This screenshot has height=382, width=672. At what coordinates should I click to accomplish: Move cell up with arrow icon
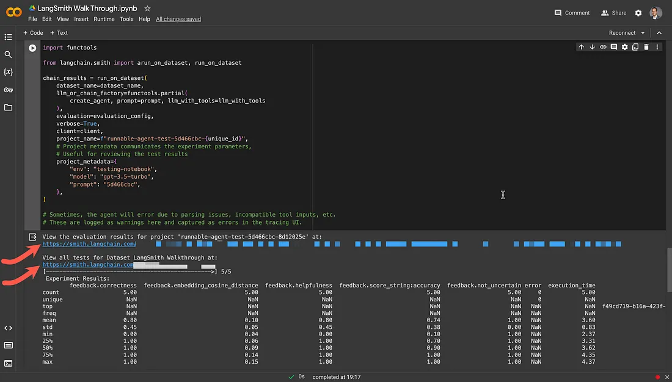581,47
